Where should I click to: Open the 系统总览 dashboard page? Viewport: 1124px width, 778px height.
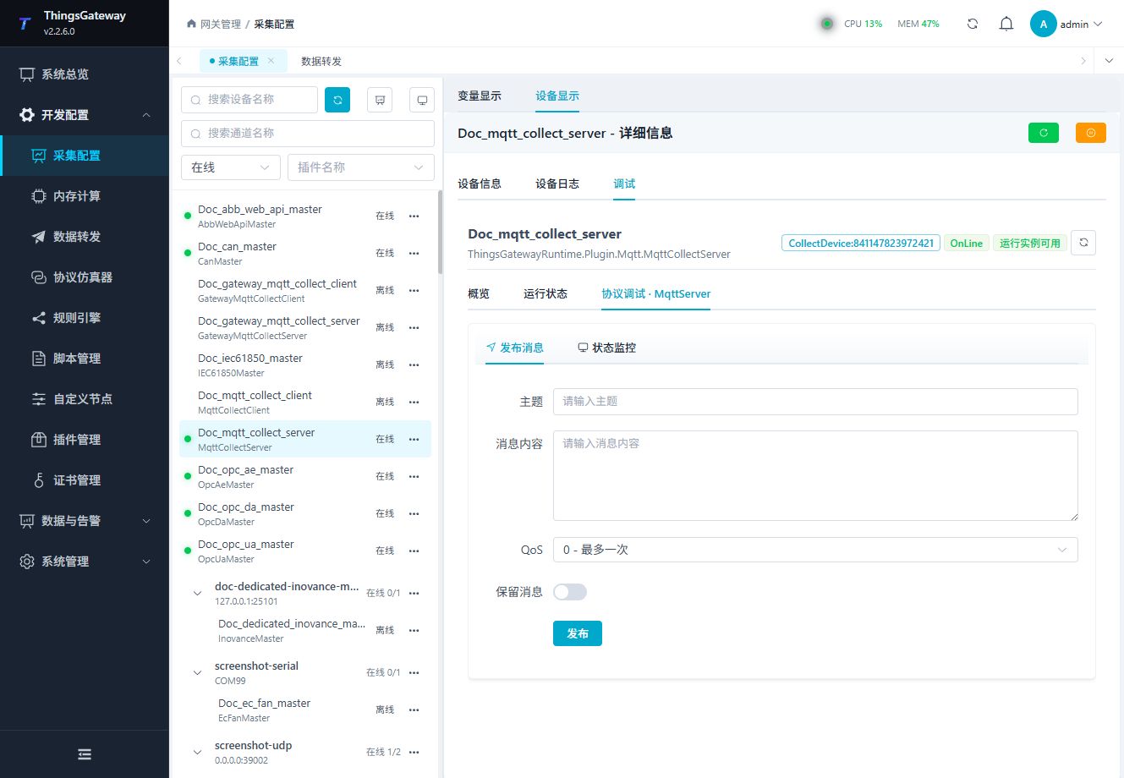point(85,74)
